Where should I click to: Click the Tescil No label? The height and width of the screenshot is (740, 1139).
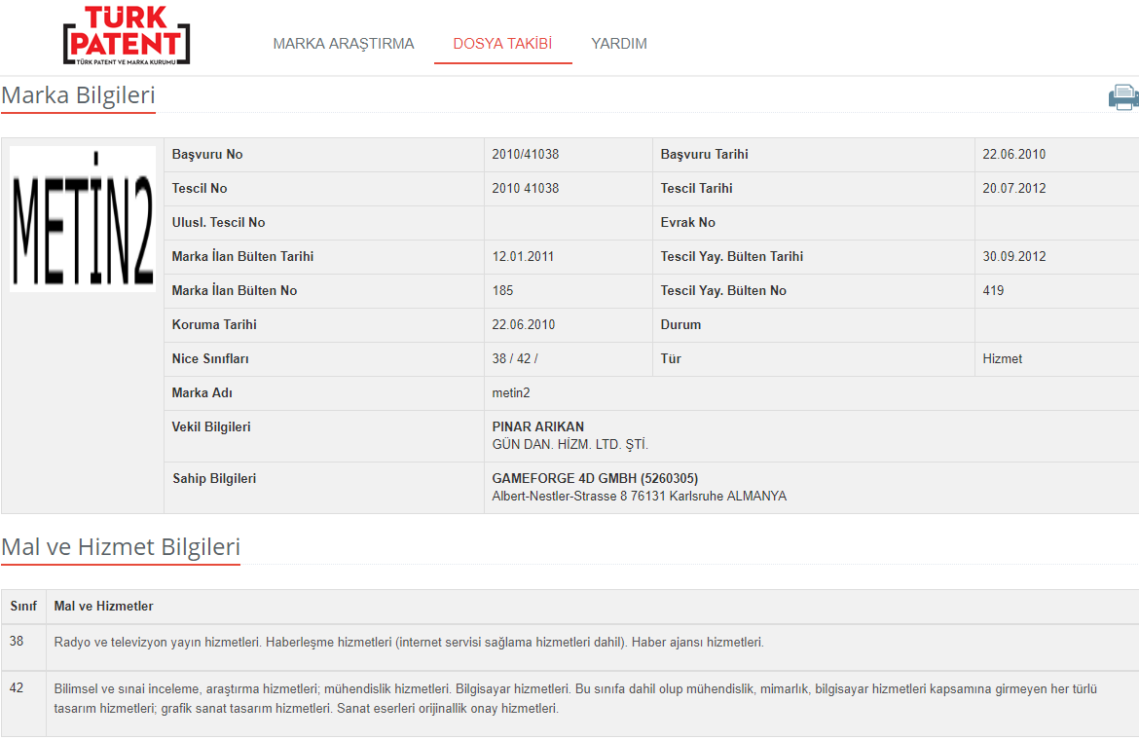(x=199, y=188)
